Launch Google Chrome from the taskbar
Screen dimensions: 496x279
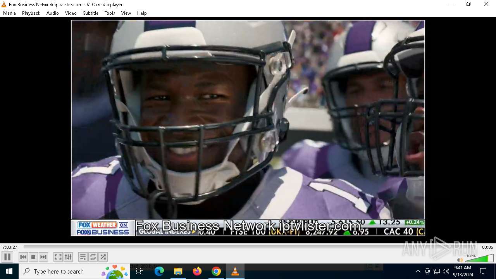pyautogui.click(x=216, y=271)
